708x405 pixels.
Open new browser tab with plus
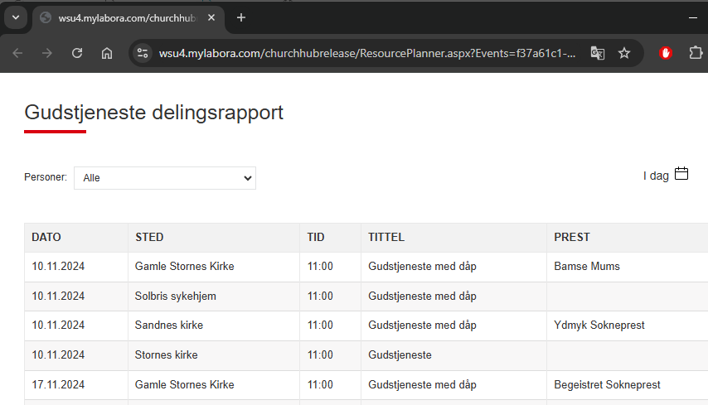pyautogui.click(x=241, y=17)
